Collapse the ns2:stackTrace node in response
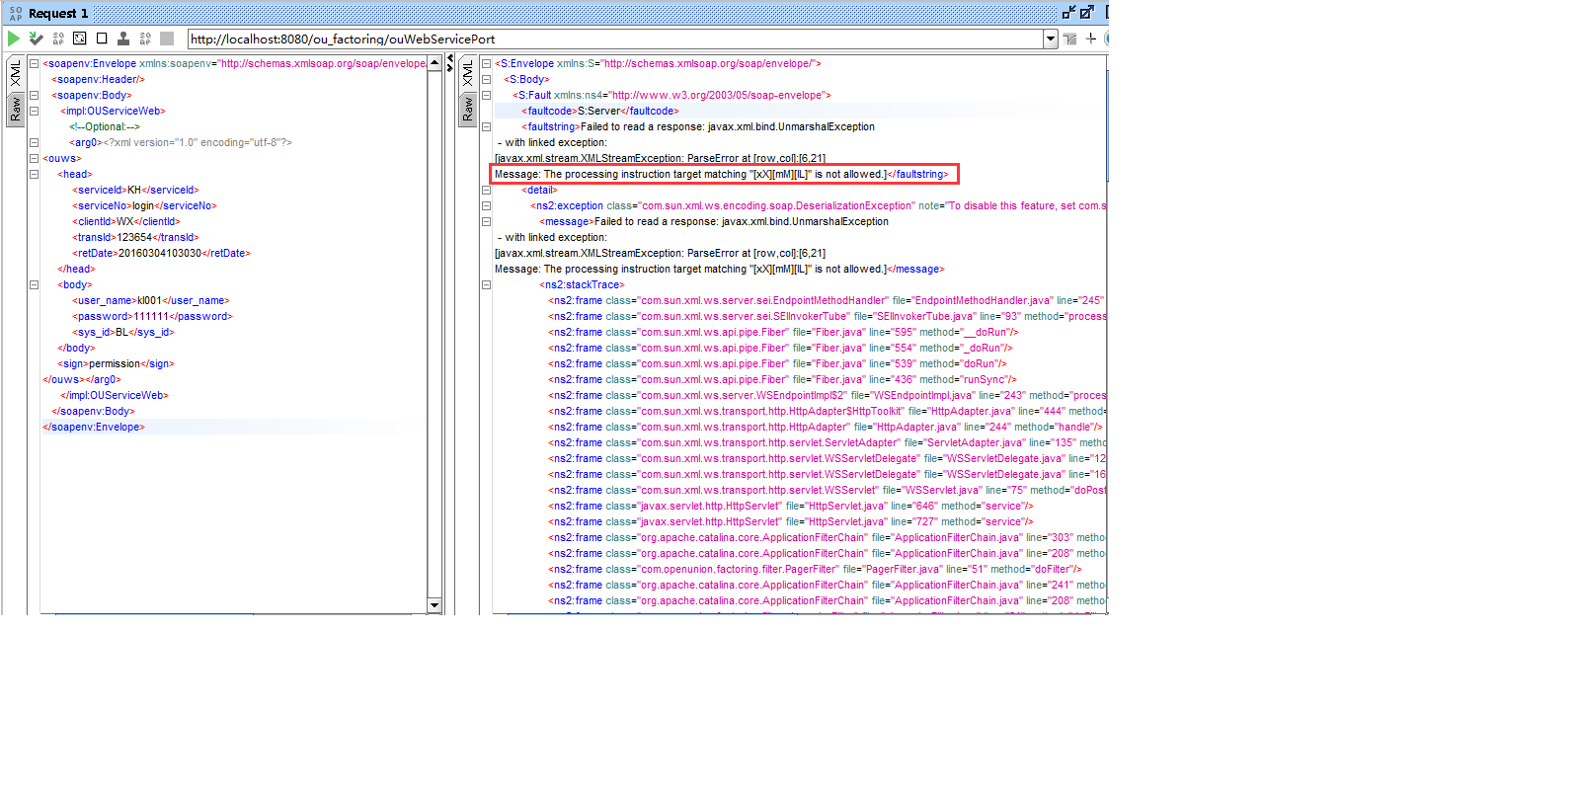This screenshot has width=1580, height=788. pyautogui.click(x=486, y=284)
